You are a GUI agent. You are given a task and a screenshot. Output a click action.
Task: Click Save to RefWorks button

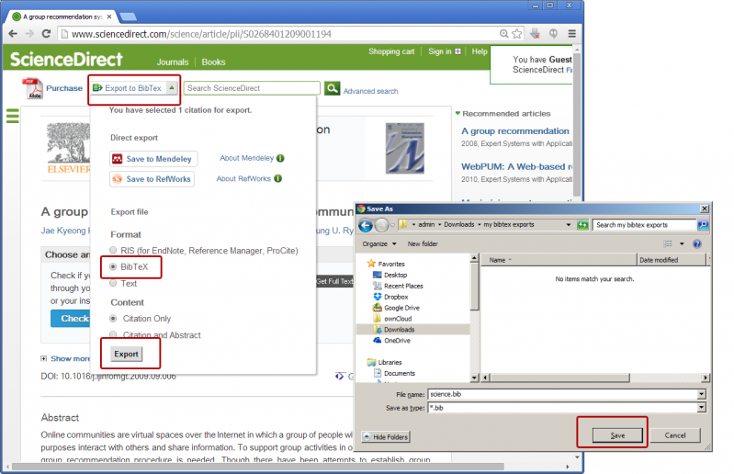coord(152,179)
